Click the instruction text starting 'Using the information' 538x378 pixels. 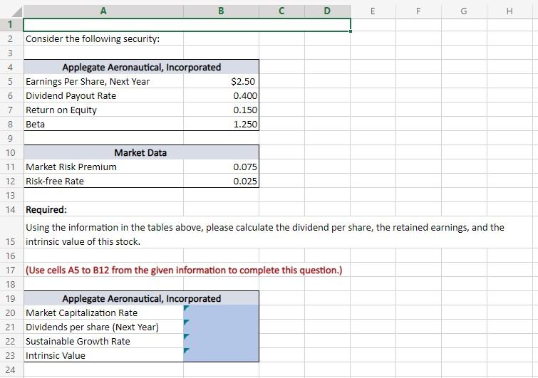tap(265, 234)
